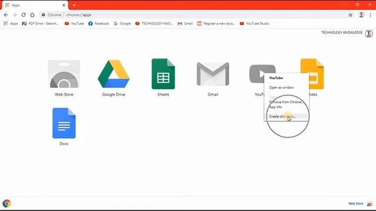
Task: Go to the home page button
Action: [x=32, y=15]
